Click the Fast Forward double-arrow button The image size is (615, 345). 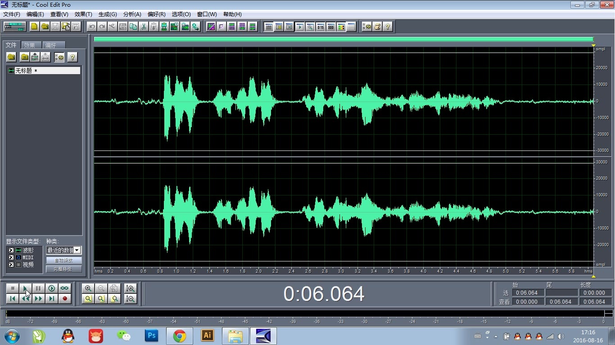39,298
